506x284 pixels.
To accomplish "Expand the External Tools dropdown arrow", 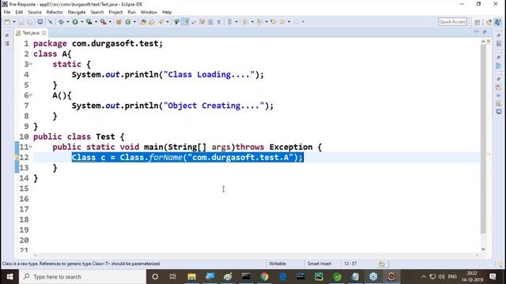I will coord(110,22).
